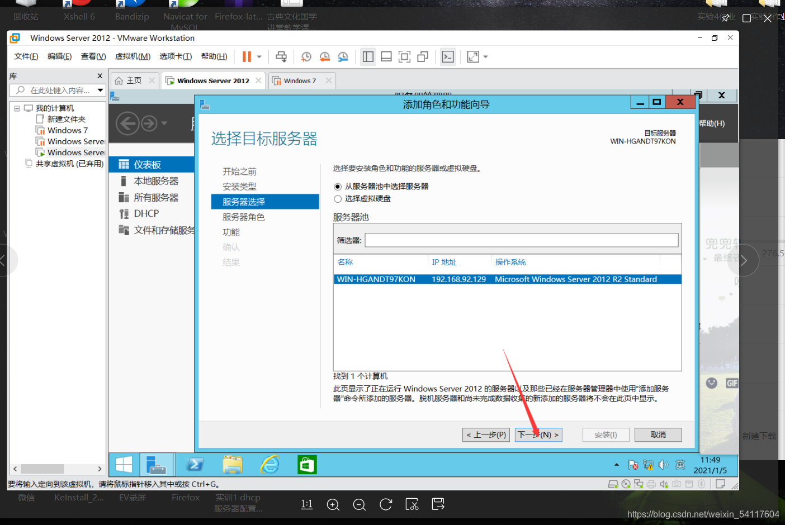
Task: Enter full screen mode icon
Action: [404, 56]
